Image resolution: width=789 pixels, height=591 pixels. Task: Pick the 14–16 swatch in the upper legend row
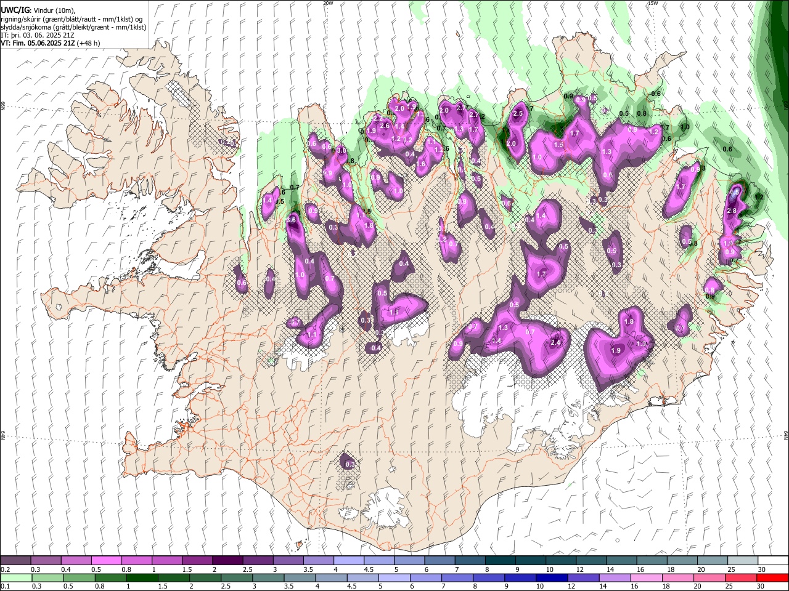(x=622, y=560)
